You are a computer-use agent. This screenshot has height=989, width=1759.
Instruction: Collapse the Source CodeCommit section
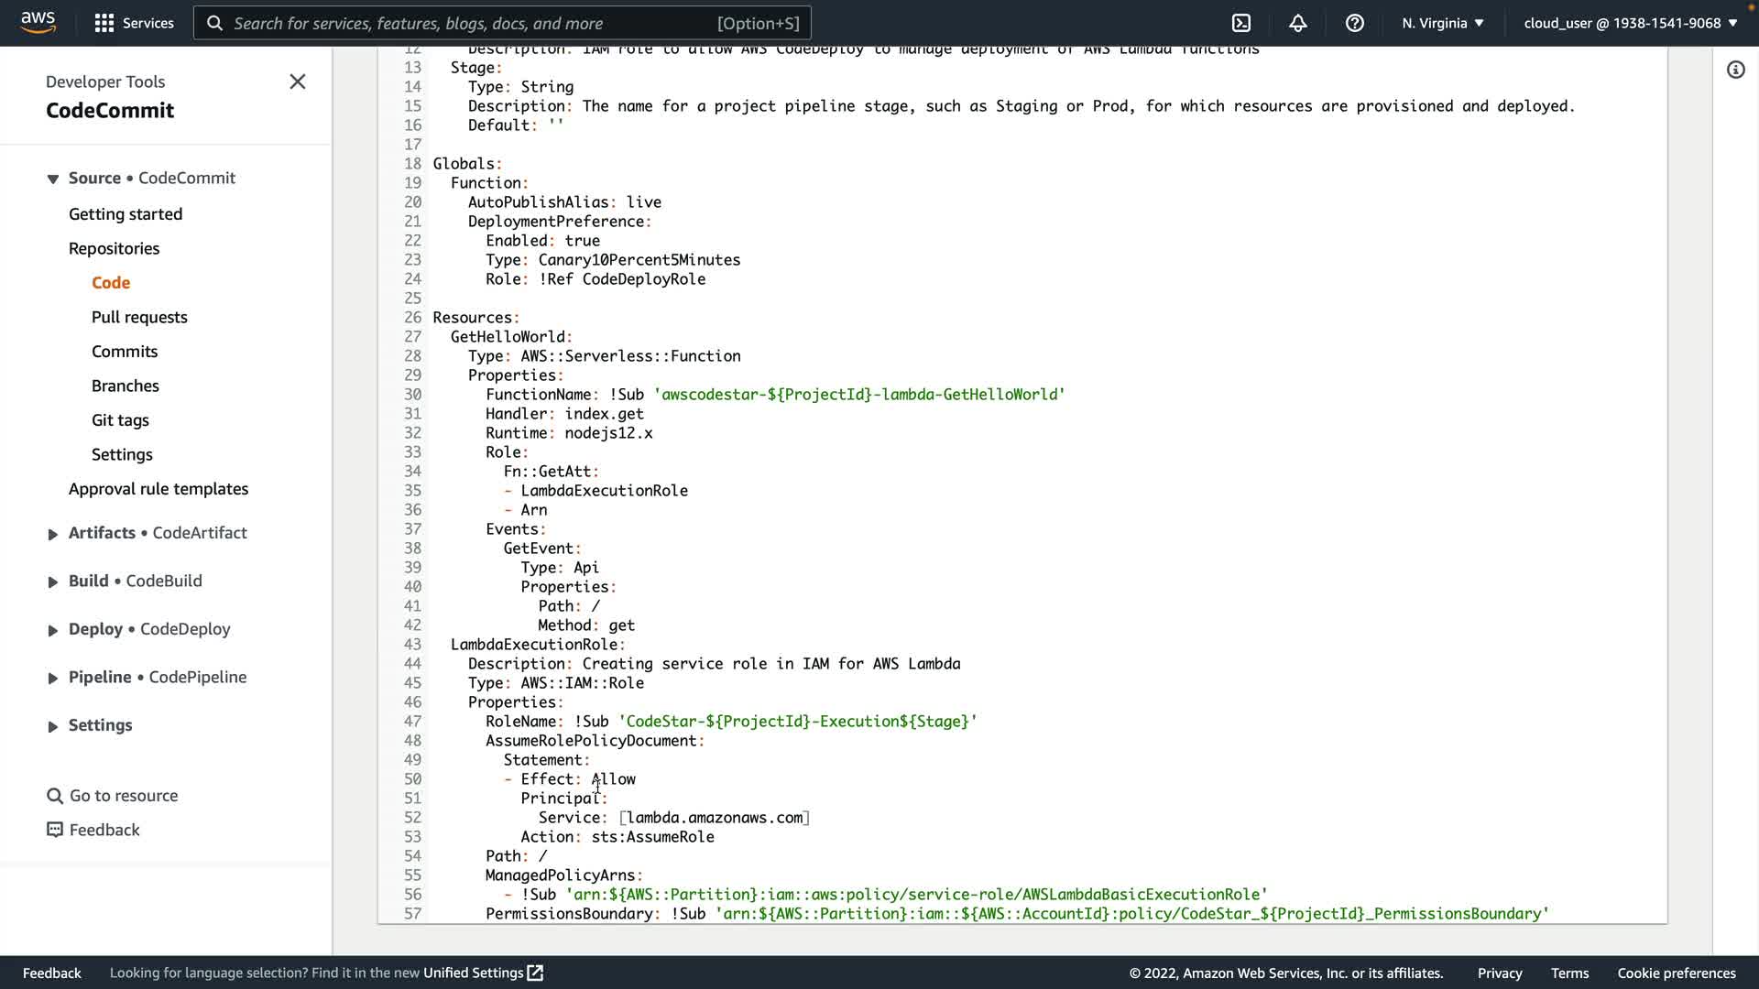point(52,179)
